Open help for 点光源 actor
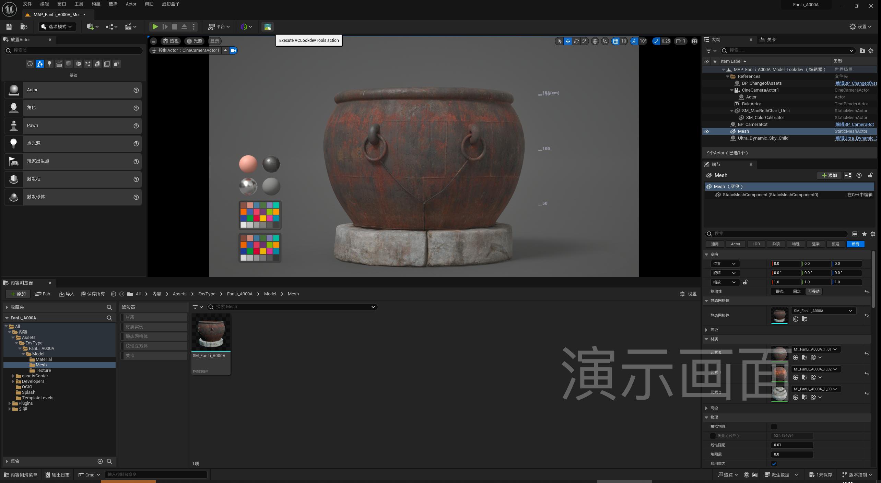 coord(136,144)
